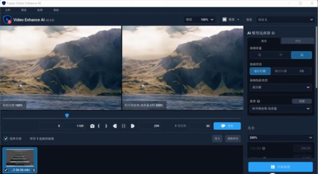Delete the .mkv clip with trash icon
Viewport: 318px width, 174px height.
click(34, 170)
